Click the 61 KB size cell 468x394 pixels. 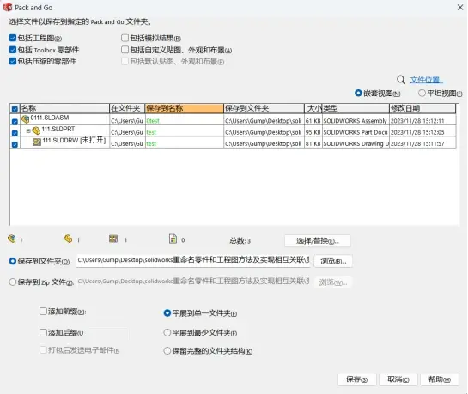[x=313, y=120]
